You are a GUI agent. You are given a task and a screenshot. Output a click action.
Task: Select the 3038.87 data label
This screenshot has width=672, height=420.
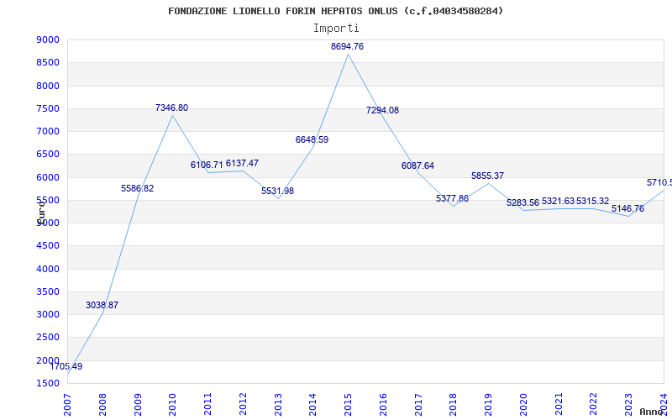pos(102,306)
